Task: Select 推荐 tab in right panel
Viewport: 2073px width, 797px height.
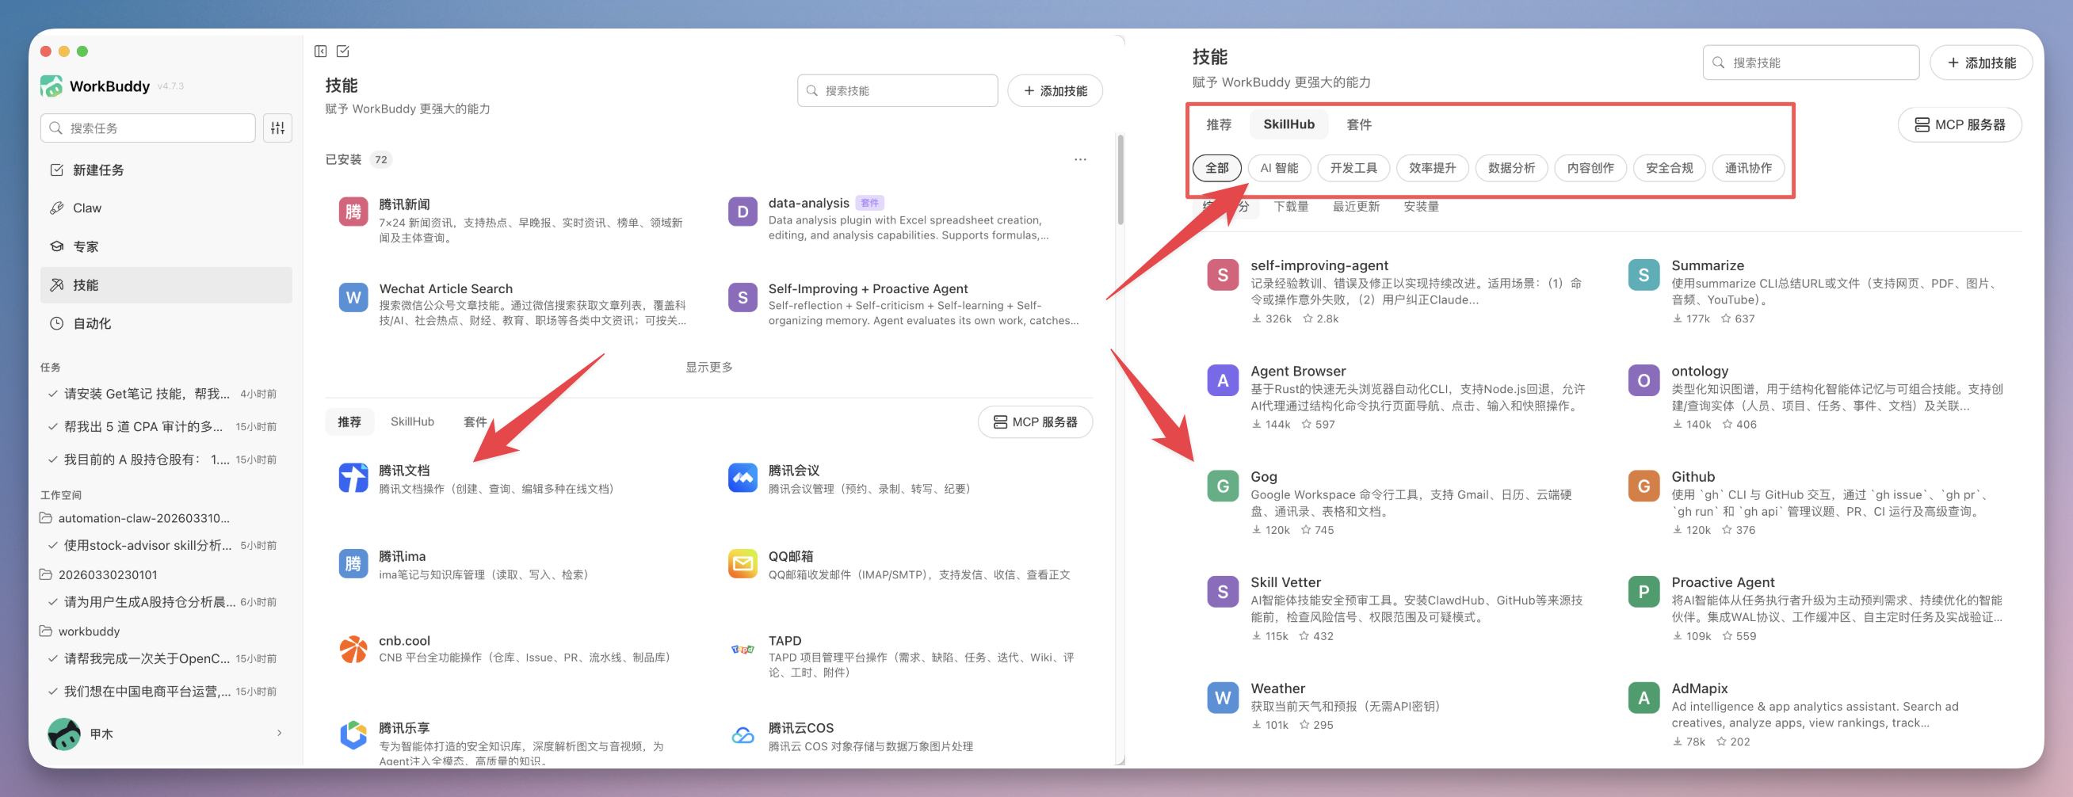Action: tap(1219, 124)
